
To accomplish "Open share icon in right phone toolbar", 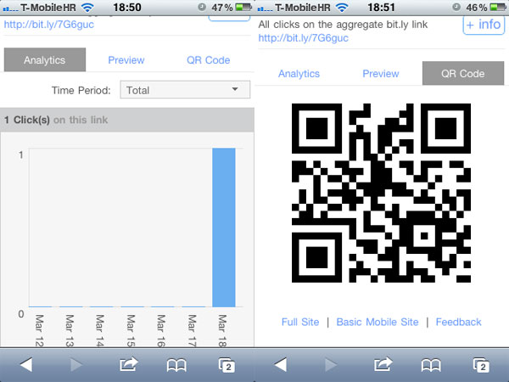I will pyautogui.click(x=383, y=364).
